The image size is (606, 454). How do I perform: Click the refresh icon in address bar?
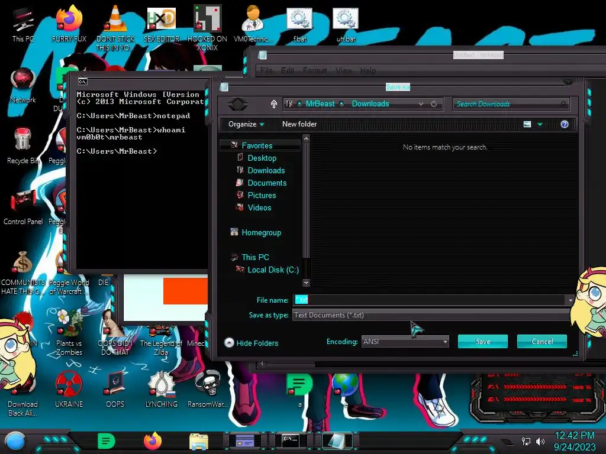[434, 104]
